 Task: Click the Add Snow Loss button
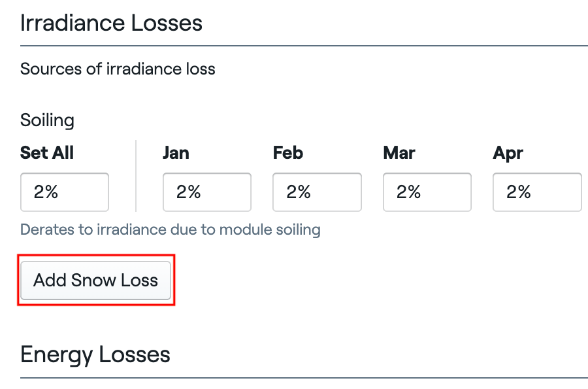tap(95, 280)
